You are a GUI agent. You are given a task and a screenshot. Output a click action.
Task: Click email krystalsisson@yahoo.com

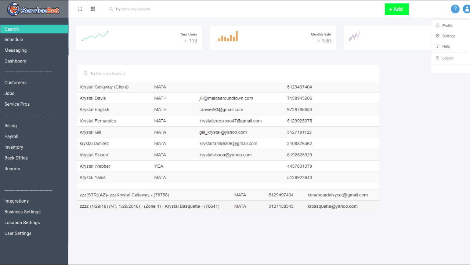(x=225, y=155)
